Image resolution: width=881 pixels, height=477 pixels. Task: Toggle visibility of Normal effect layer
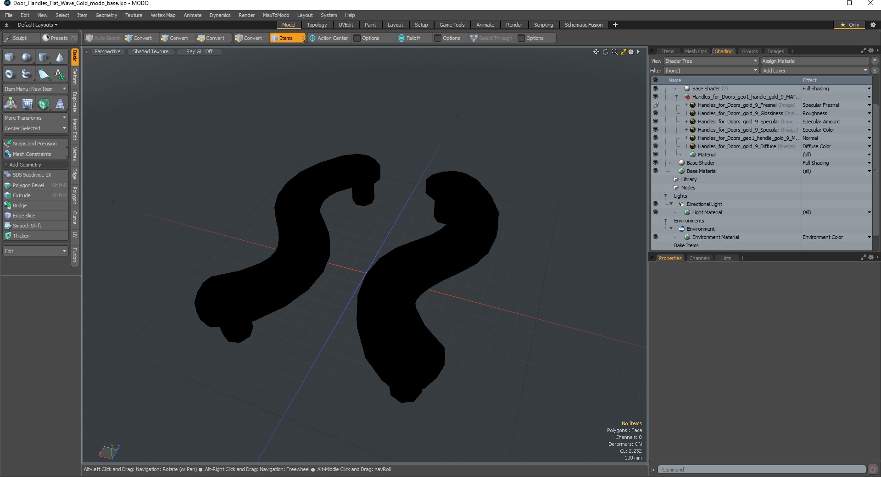(x=655, y=138)
